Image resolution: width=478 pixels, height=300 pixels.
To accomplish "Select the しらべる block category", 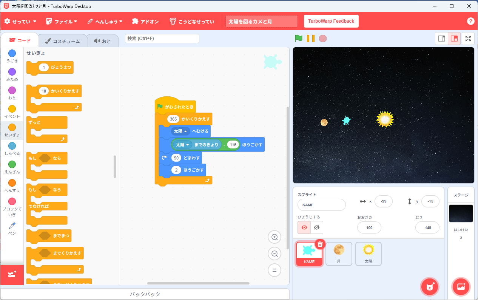I will point(12,149).
